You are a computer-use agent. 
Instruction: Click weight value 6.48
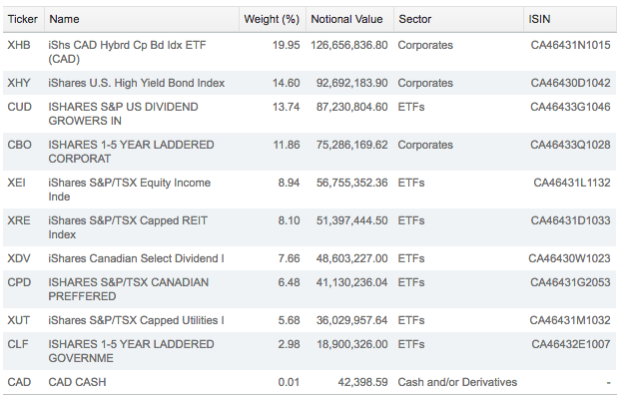289,282
